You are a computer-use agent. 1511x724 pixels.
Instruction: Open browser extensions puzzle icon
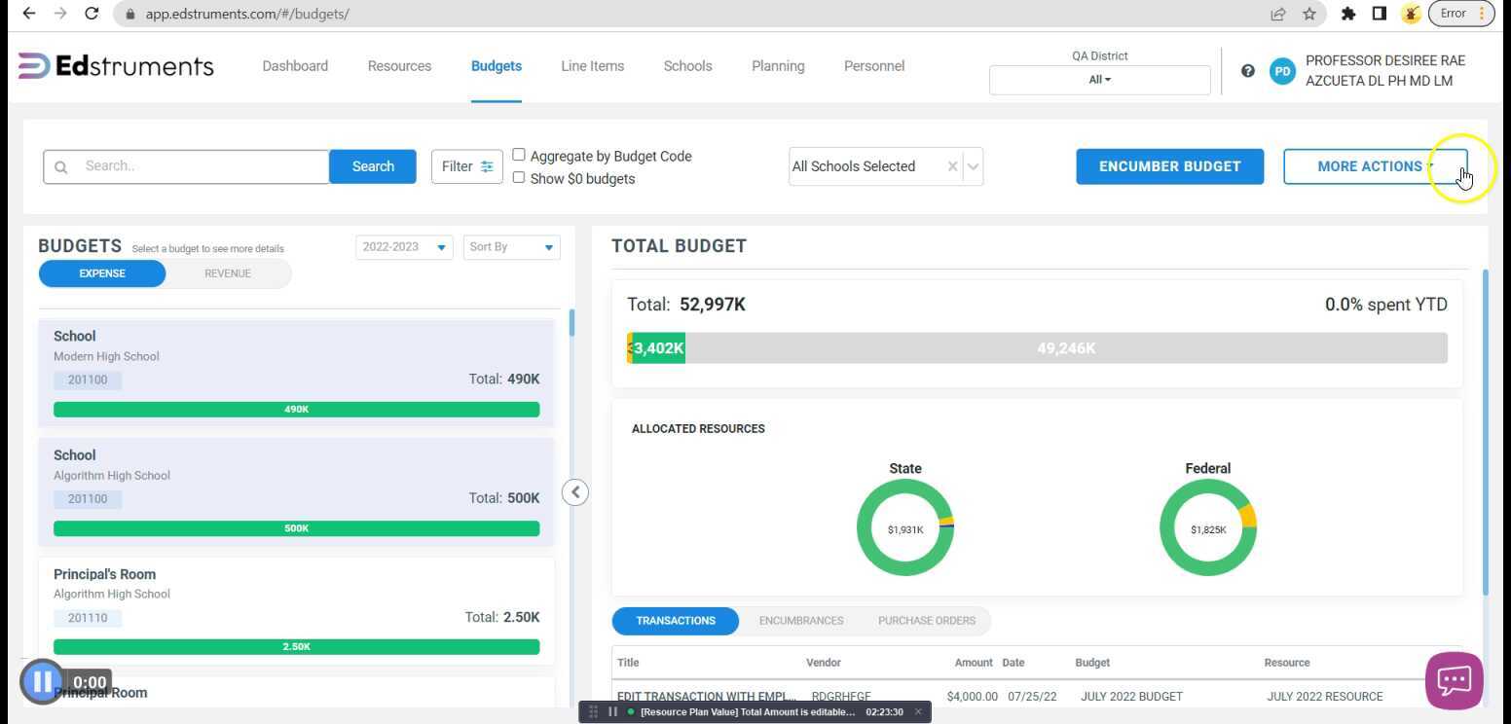click(1348, 14)
